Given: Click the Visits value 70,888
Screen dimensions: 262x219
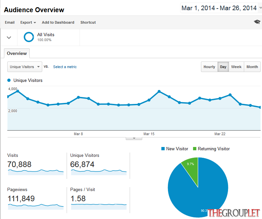Looking at the screenshot, I should click(19, 164).
